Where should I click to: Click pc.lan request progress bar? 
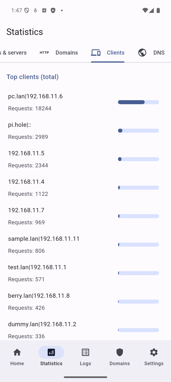coord(138,102)
